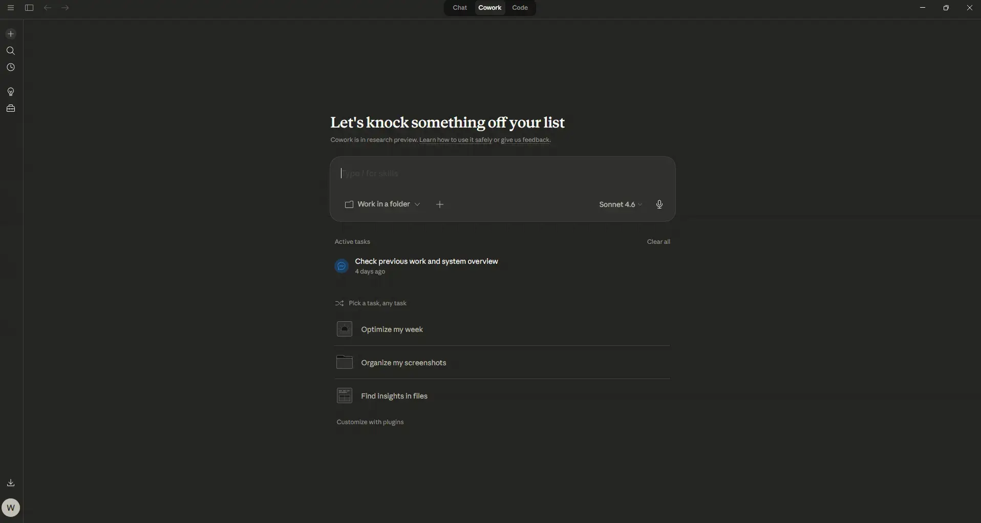Toggle the hamburger menu
Viewport: 981px width, 523px height.
[x=11, y=8]
